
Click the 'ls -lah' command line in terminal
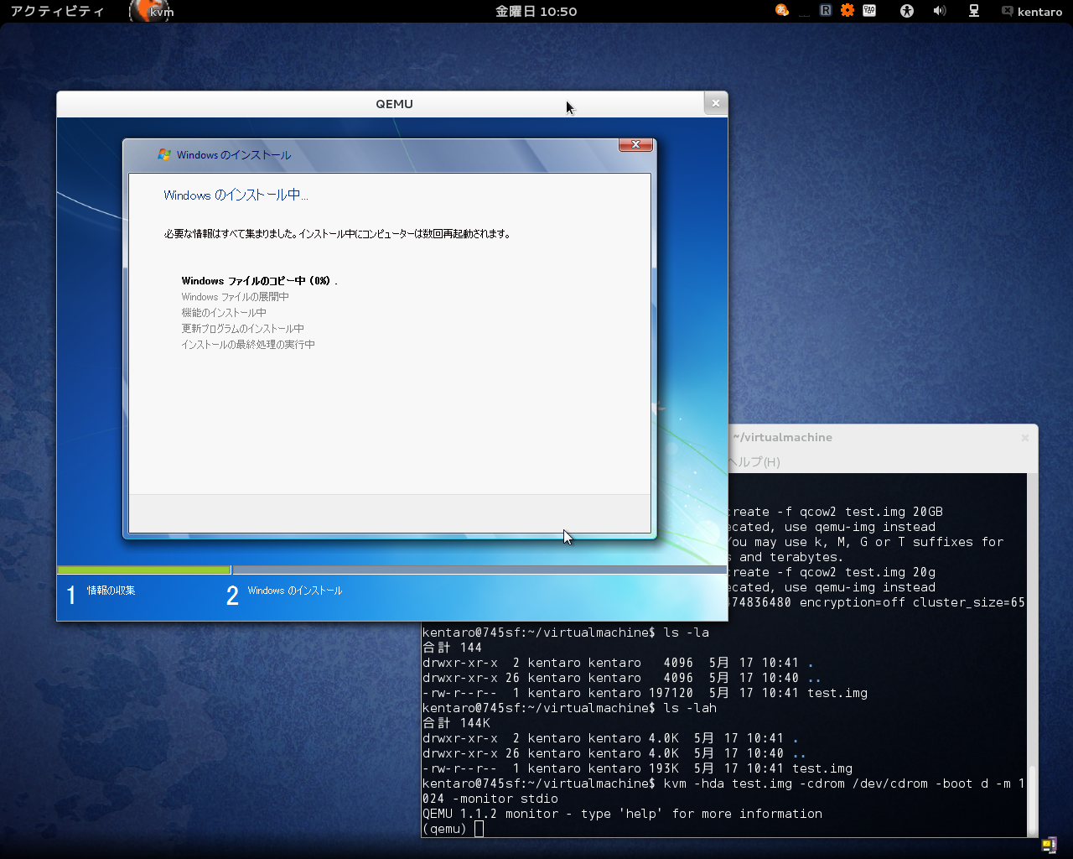(570, 708)
